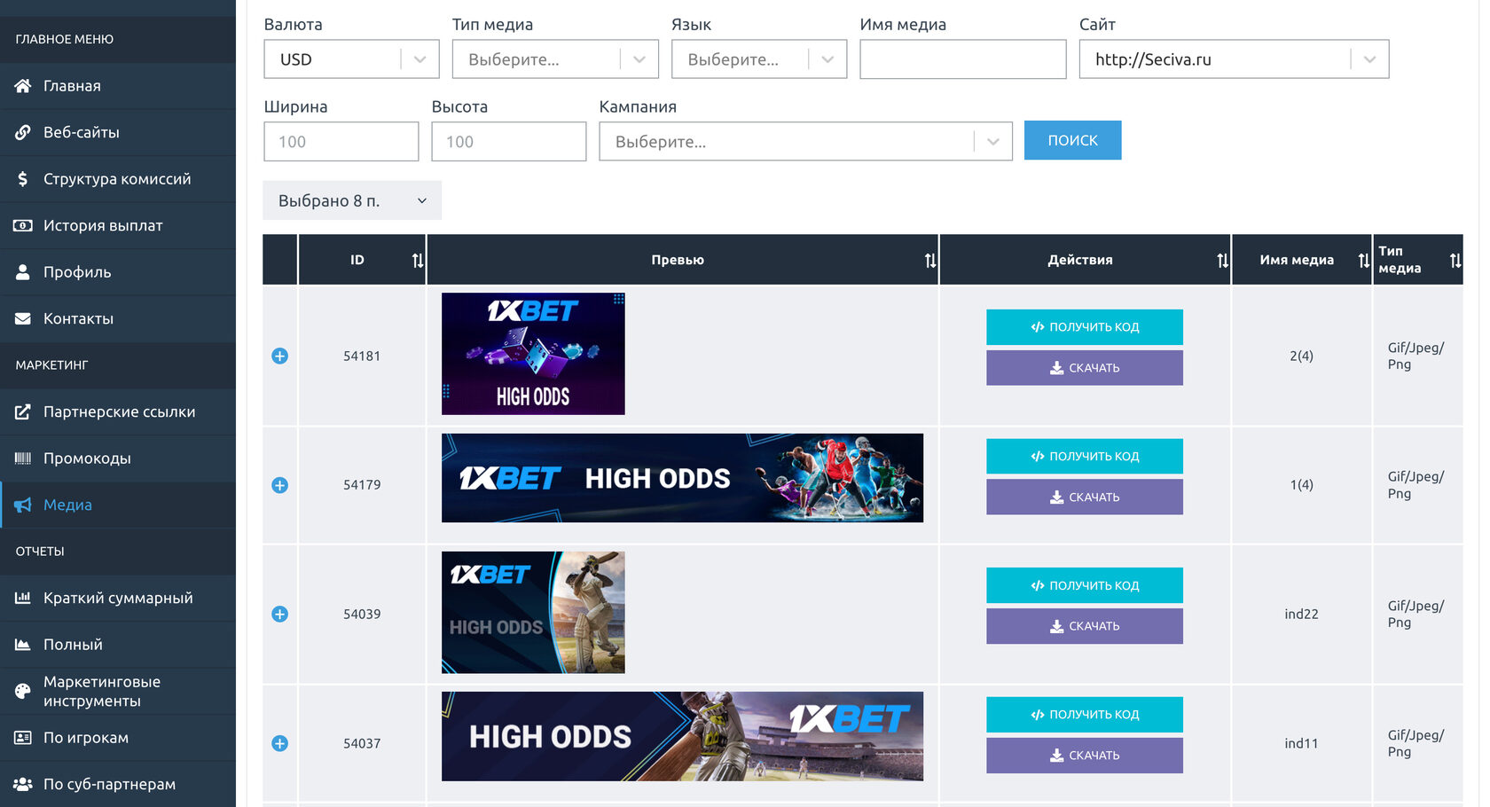Open the 'Выбрано 8 п.' column selector
1490x807 pixels.
(x=352, y=201)
